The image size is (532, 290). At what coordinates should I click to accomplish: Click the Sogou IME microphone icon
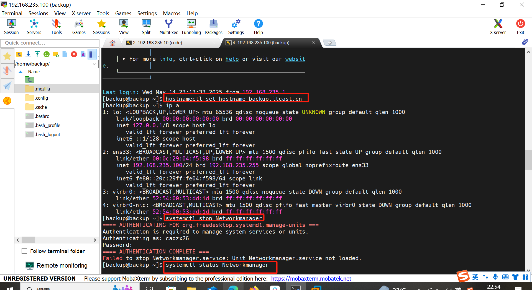pos(495,277)
